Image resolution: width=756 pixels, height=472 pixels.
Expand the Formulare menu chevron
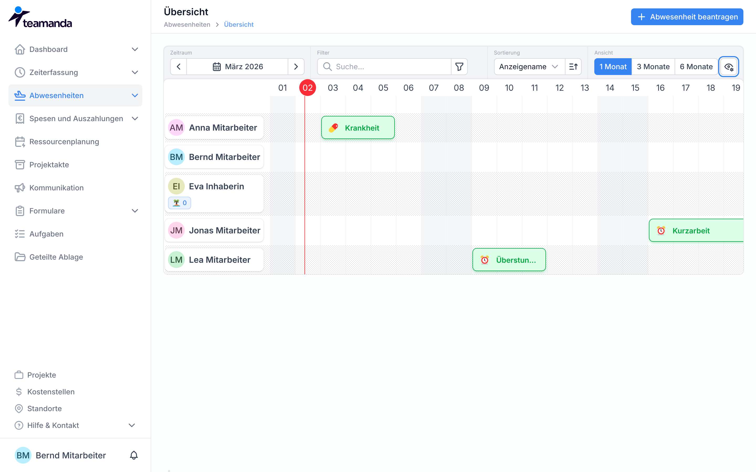pos(135,211)
